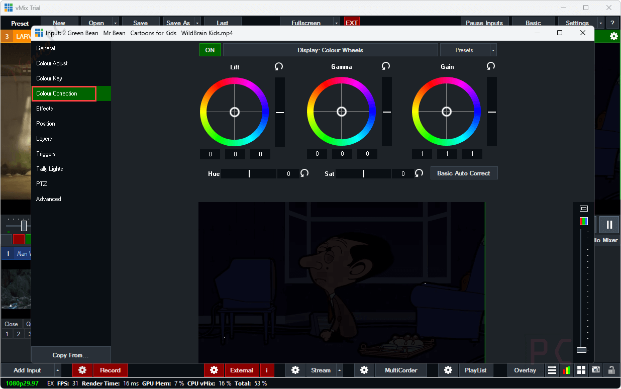Image resolution: width=621 pixels, height=389 pixels.
Task: Reset the Gain colour wheel
Action: coord(491,66)
